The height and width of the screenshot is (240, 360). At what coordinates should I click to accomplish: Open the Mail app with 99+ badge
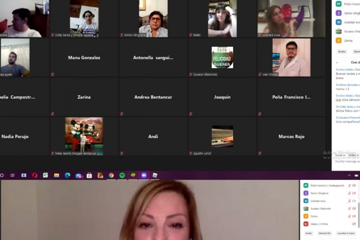[x=79, y=175]
